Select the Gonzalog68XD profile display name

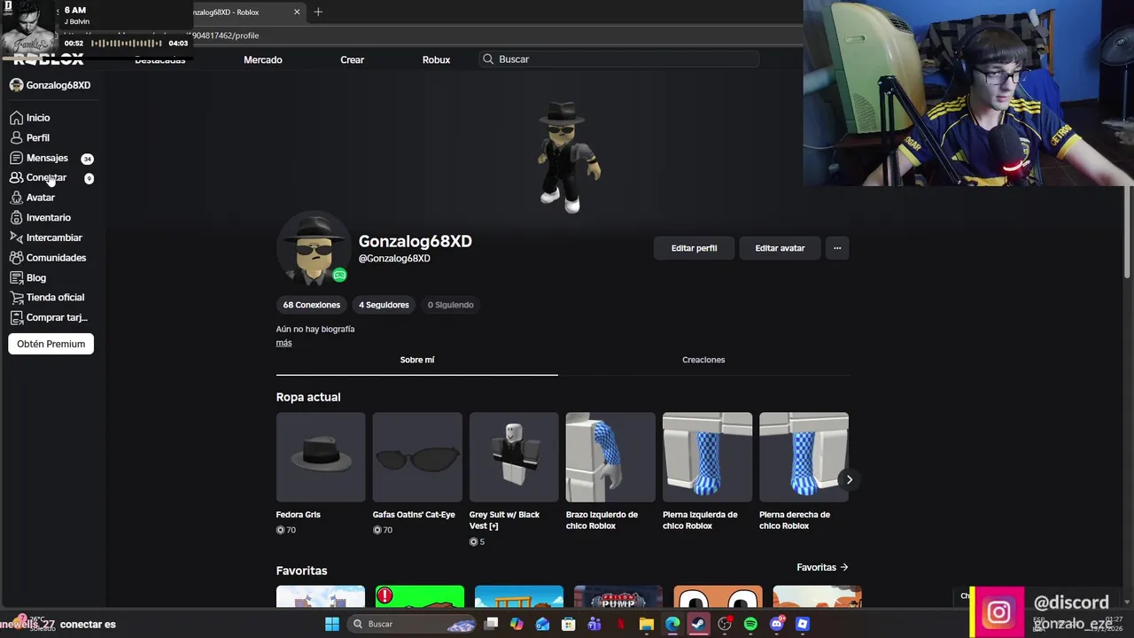click(415, 241)
